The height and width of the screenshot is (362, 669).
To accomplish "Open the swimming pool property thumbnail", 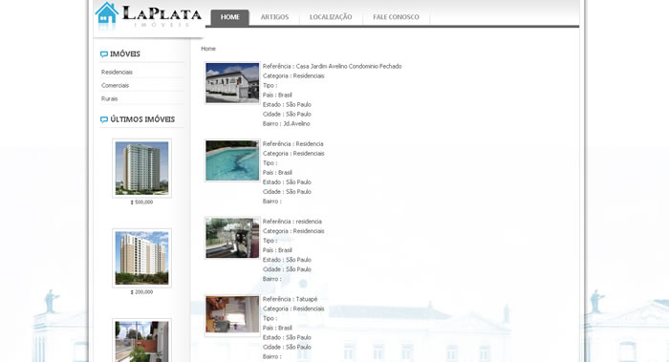I will tap(232, 160).
